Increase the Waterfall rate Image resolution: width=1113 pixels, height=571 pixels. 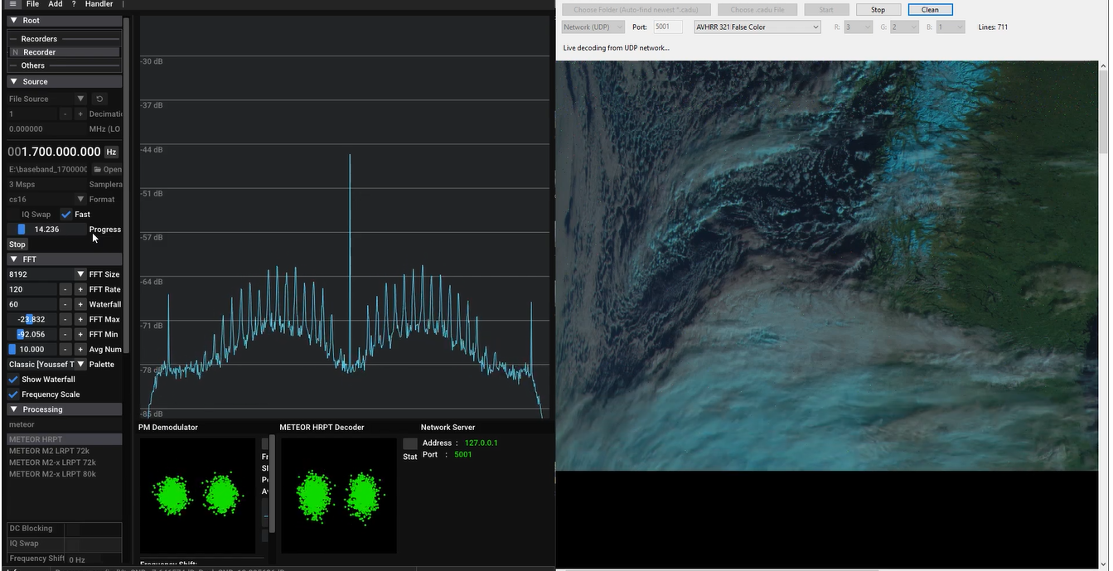click(x=80, y=304)
